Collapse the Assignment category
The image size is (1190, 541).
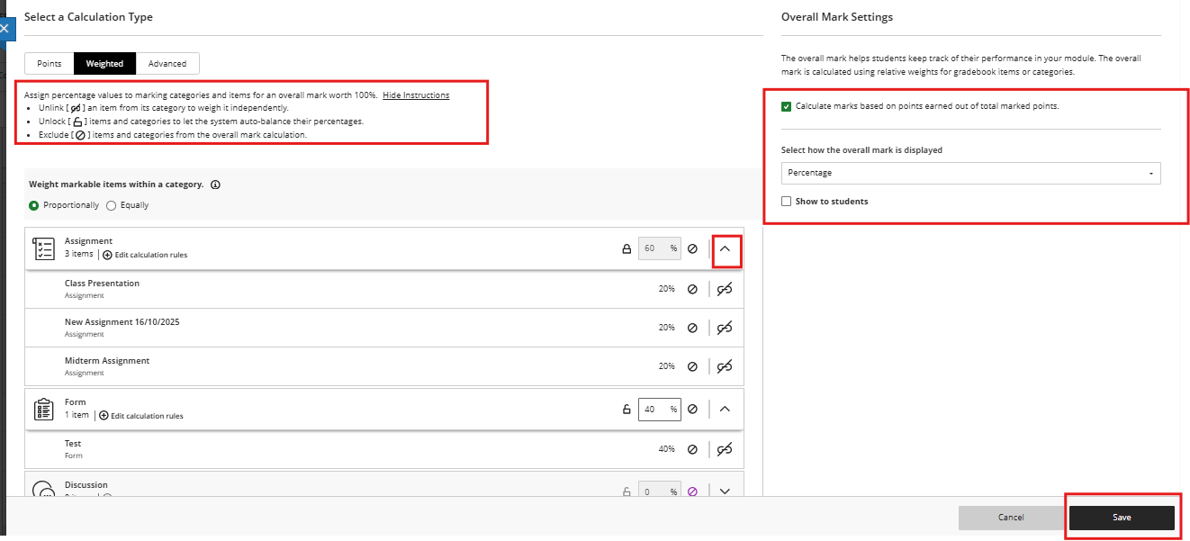point(726,249)
